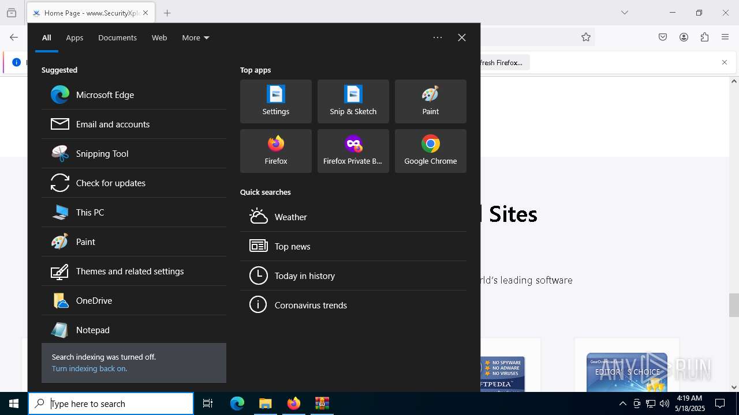This screenshot has height=415, width=739.
Task: Open Paint tile in Top apps
Action: (x=431, y=101)
